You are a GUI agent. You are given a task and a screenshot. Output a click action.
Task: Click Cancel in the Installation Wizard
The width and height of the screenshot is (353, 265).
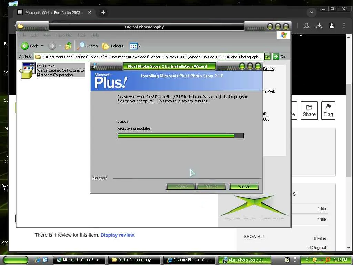(244, 186)
